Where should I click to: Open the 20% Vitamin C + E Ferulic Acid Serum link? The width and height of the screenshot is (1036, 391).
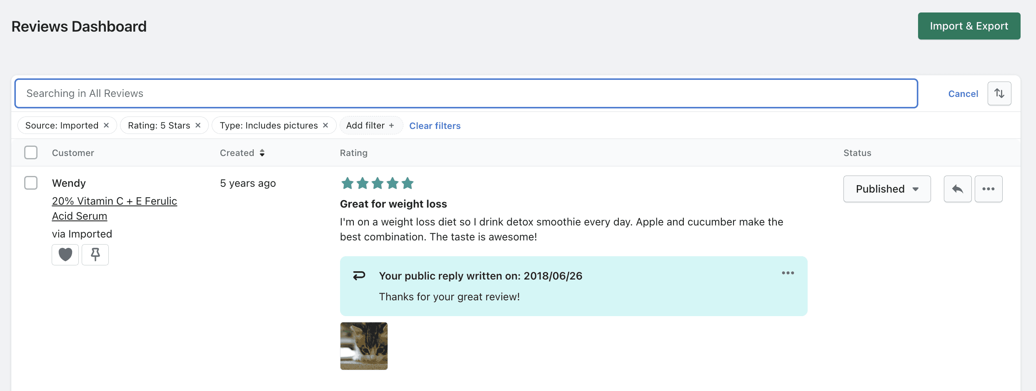[x=114, y=201]
